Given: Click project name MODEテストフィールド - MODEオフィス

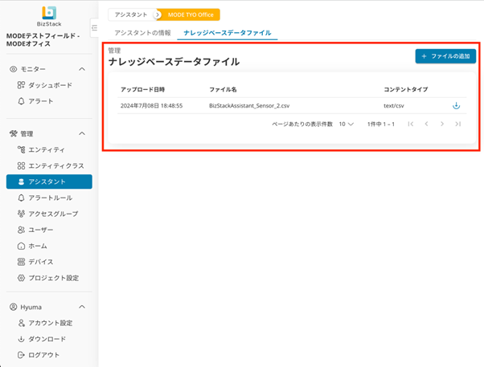Looking at the screenshot, I should pyautogui.click(x=43, y=40).
